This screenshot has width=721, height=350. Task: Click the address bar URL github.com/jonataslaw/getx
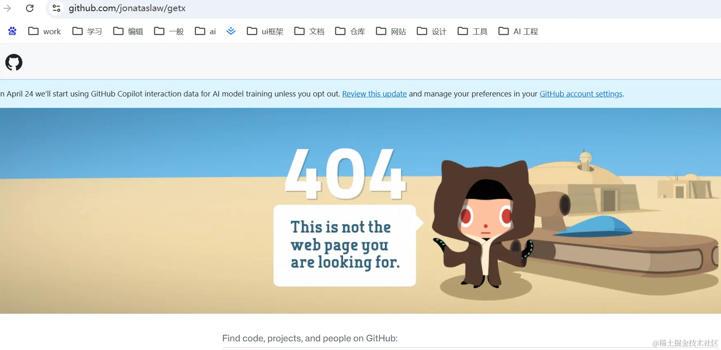point(127,8)
